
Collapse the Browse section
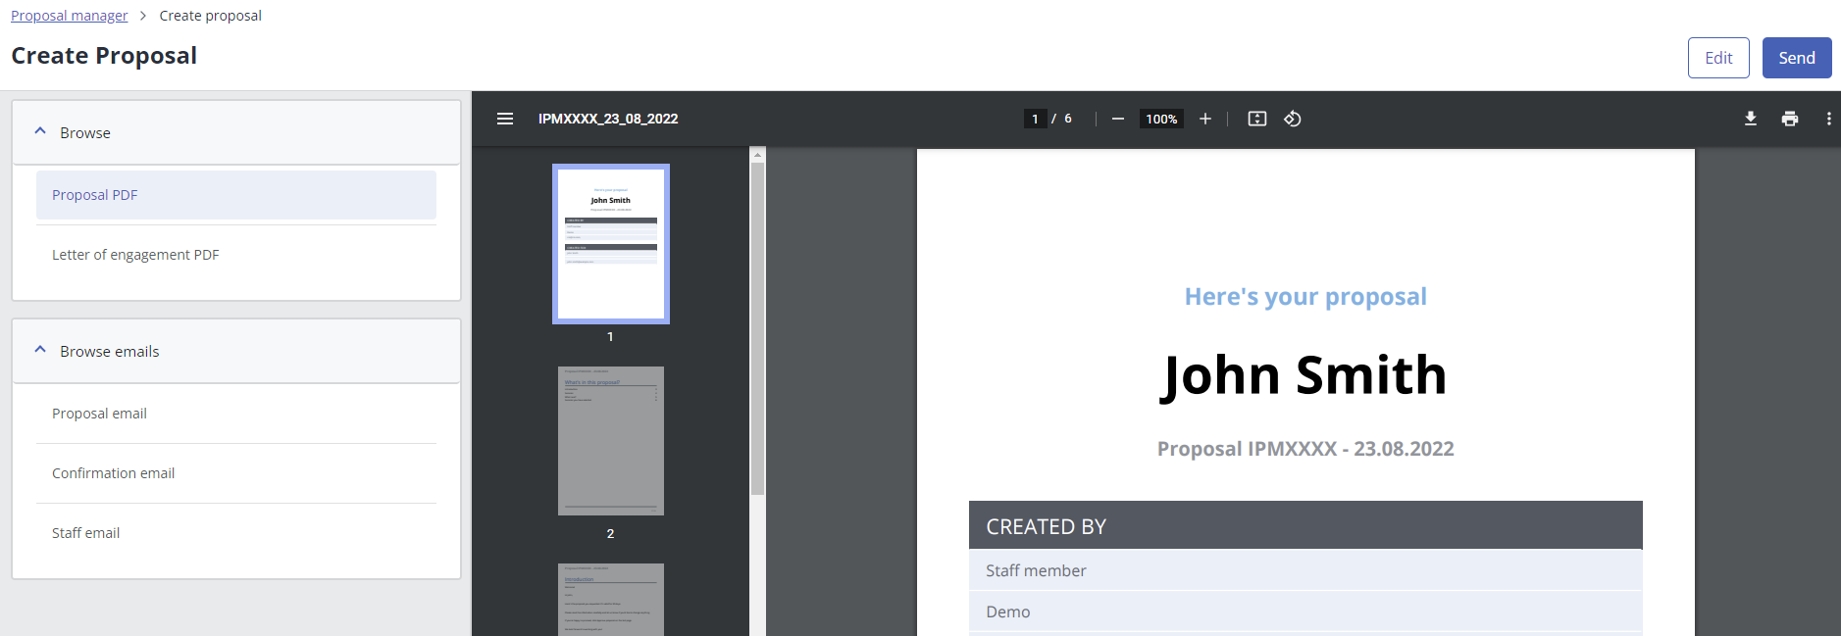point(40,131)
